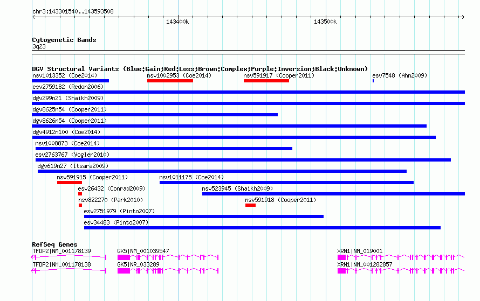
Task: Open the nsv523945 (Shaikh2009) label
Action: (x=237, y=188)
